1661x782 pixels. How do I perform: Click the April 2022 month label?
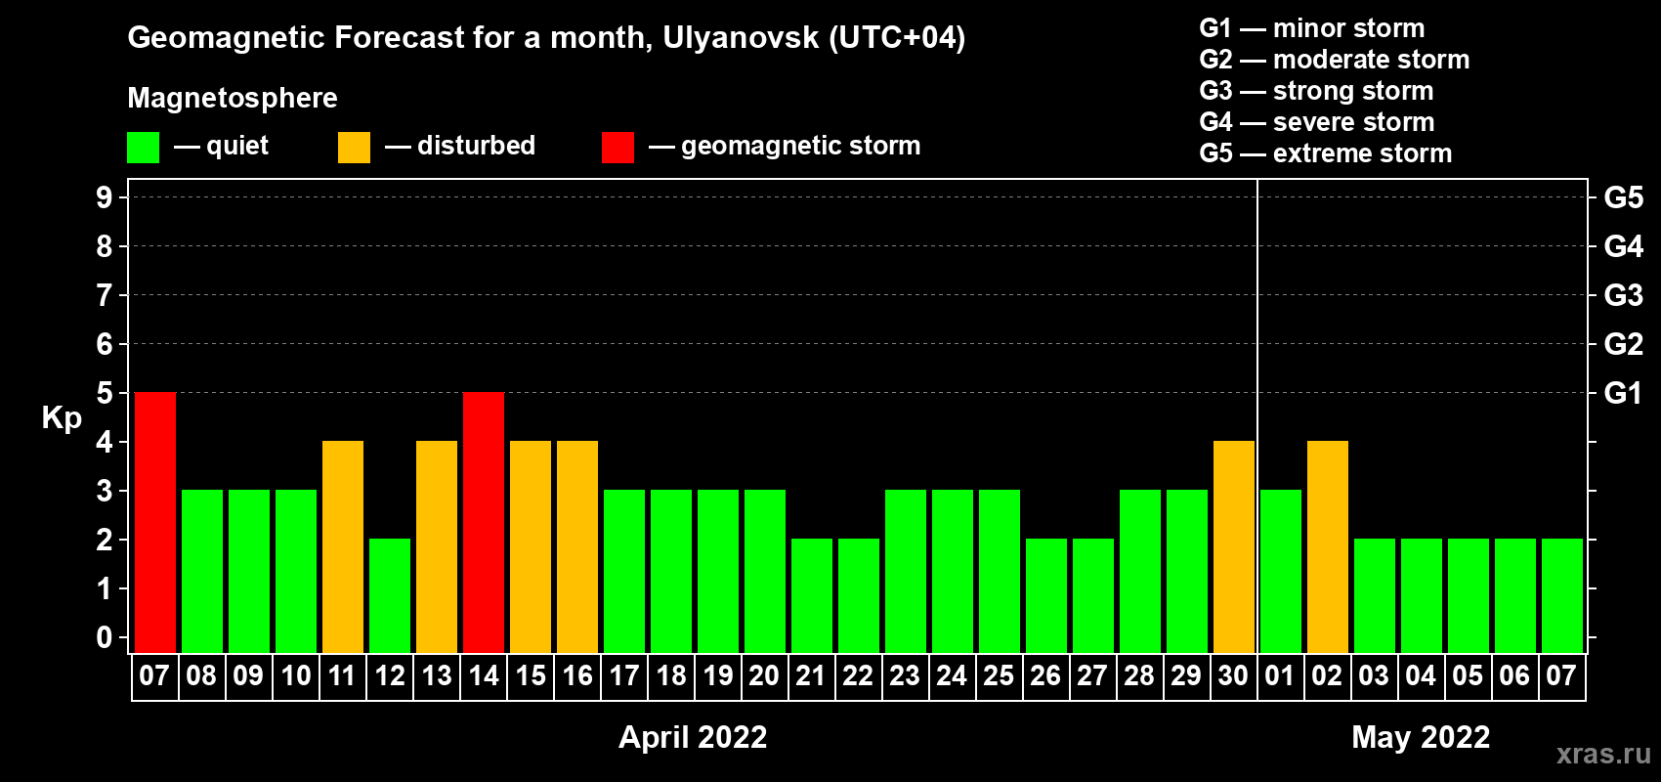(x=693, y=737)
